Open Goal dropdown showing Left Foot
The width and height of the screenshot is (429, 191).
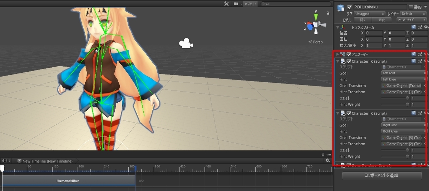pos(404,73)
